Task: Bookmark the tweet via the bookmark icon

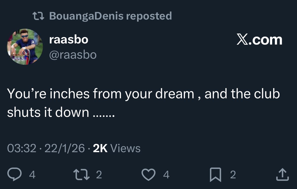Action: pos(216,175)
